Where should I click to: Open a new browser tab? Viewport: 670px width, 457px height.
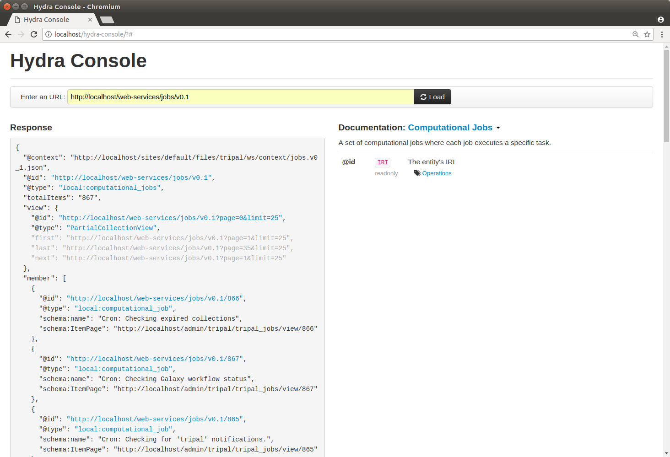(107, 20)
